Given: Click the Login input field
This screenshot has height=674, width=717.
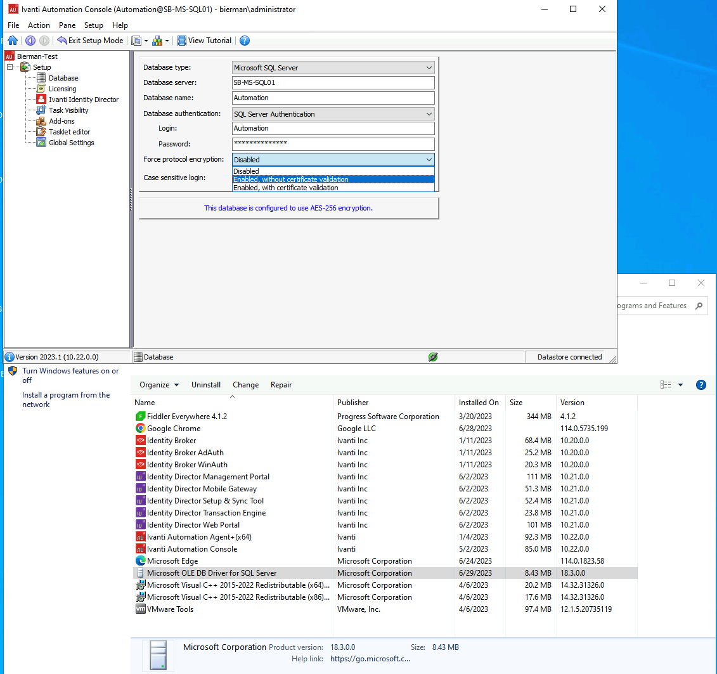Looking at the screenshot, I should tap(333, 129).
